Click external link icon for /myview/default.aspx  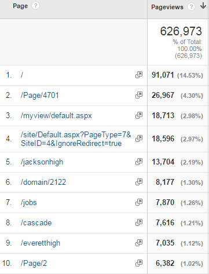[139, 115]
